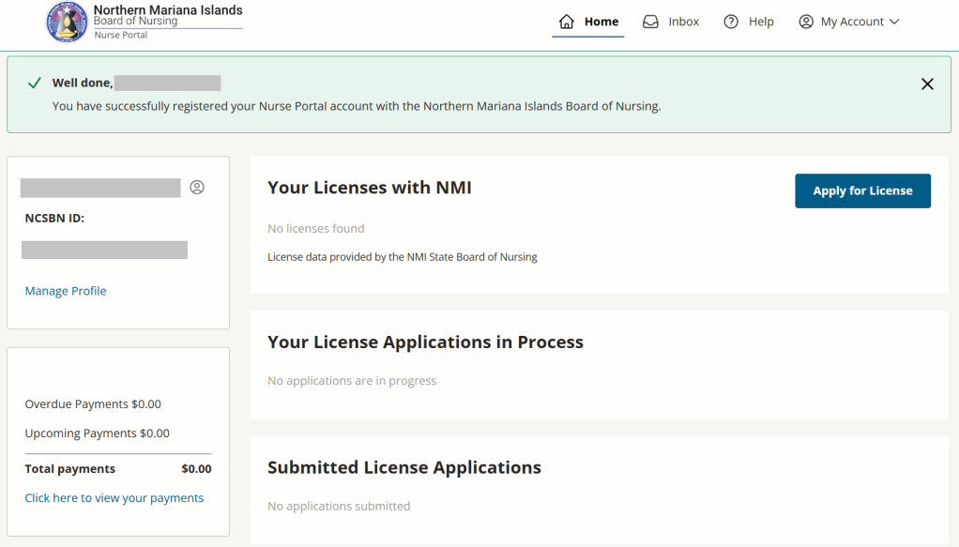Click the green success checkmark icon

[35, 84]
